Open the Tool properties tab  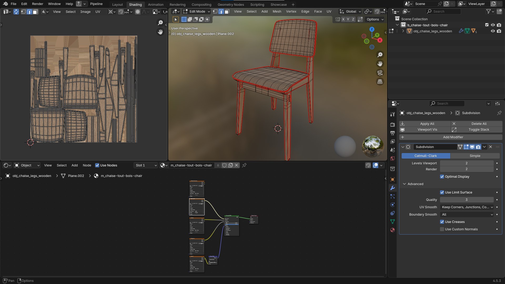(392, 114)
